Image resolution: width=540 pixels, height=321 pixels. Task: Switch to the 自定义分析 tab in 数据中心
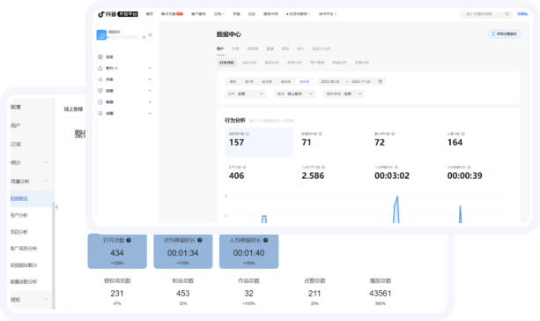point(322,49)
